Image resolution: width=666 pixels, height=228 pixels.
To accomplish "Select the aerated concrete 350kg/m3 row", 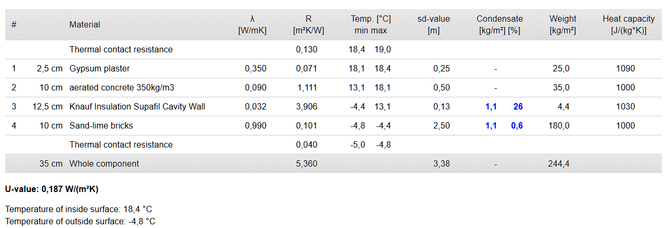I will click(x=333, y=87).
